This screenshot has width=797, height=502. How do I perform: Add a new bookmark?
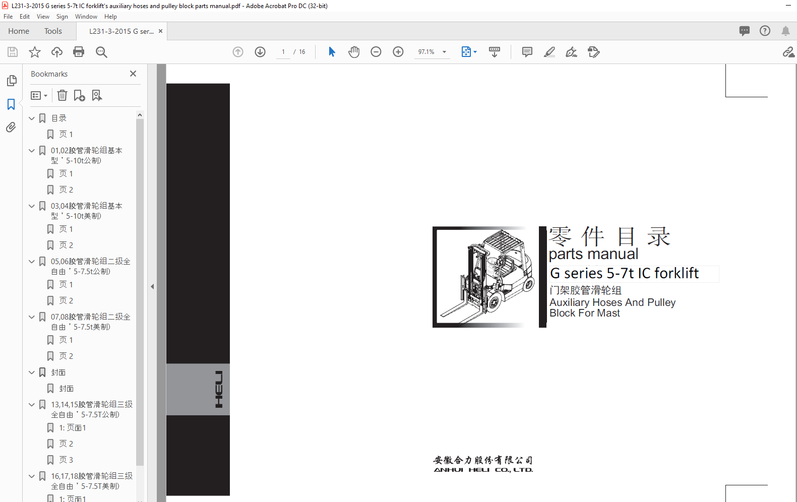click(79, 95)
